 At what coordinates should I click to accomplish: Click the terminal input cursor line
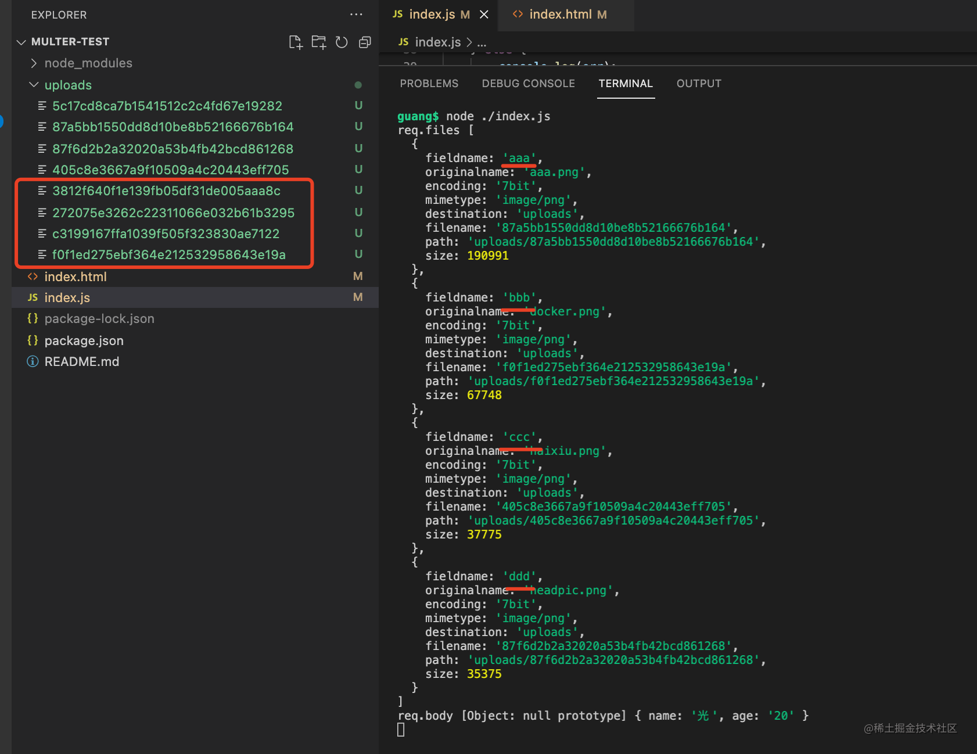[x=401, y=730]
